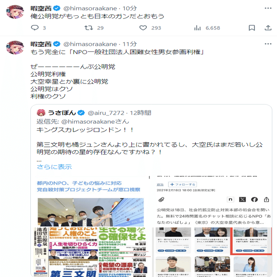Open @himasoraakane profile from first tweet handle
Screen dimensions: 277x277
click(90, 8)
